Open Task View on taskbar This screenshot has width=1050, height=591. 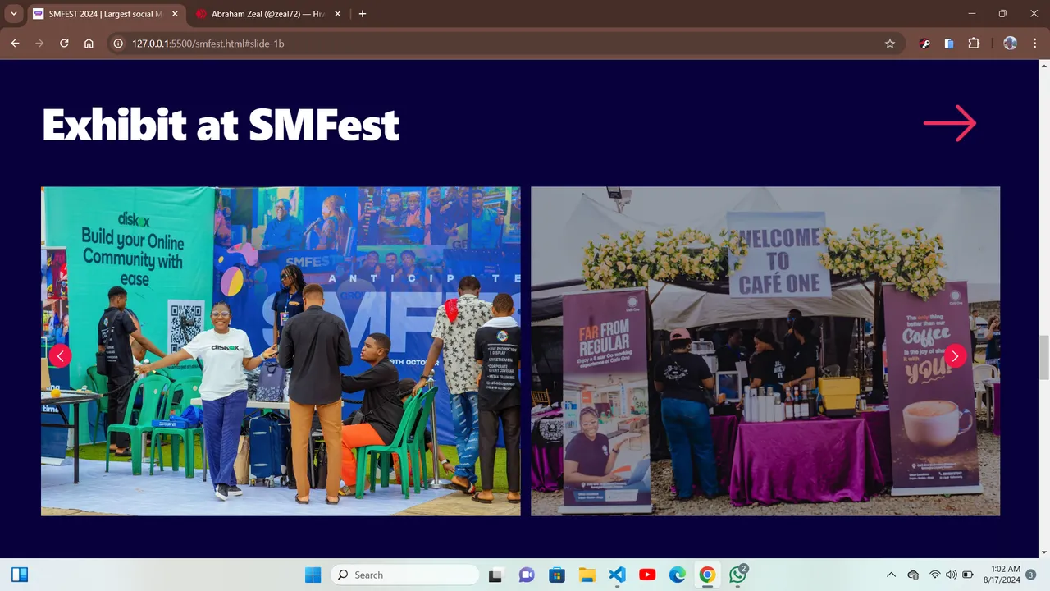tap(495, 575)
